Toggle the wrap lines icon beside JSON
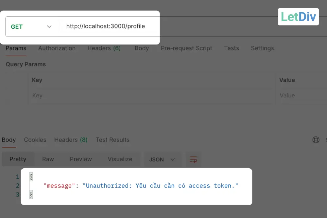 point(194,159)
